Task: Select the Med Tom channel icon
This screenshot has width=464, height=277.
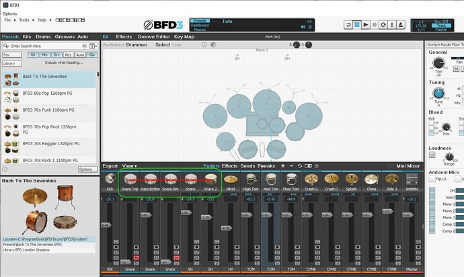Action: (271, 180)
